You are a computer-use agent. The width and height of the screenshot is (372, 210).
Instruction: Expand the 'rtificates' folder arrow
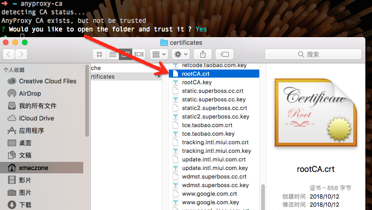159,77
